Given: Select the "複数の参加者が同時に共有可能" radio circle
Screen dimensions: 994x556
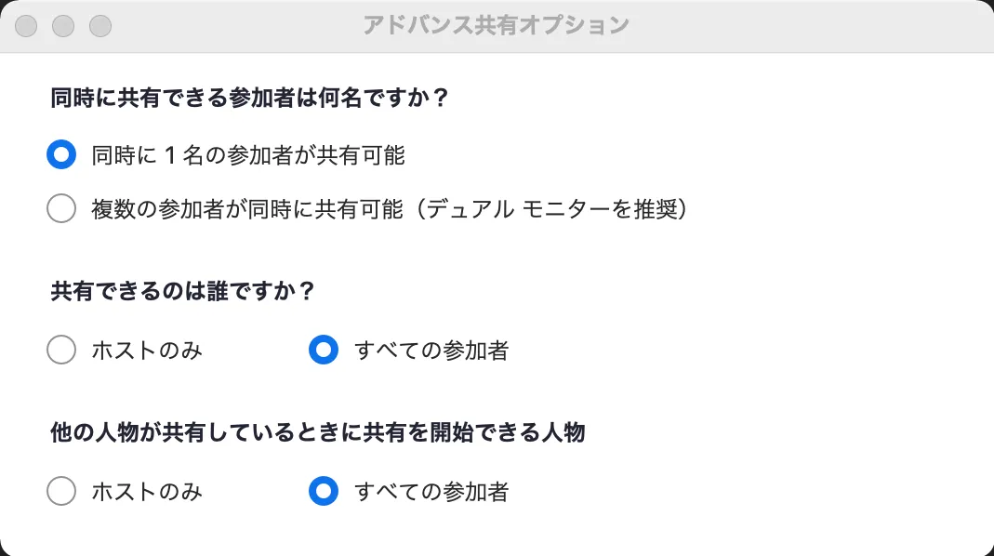Looking at the screenshot, I should click(x=61, y=209).
